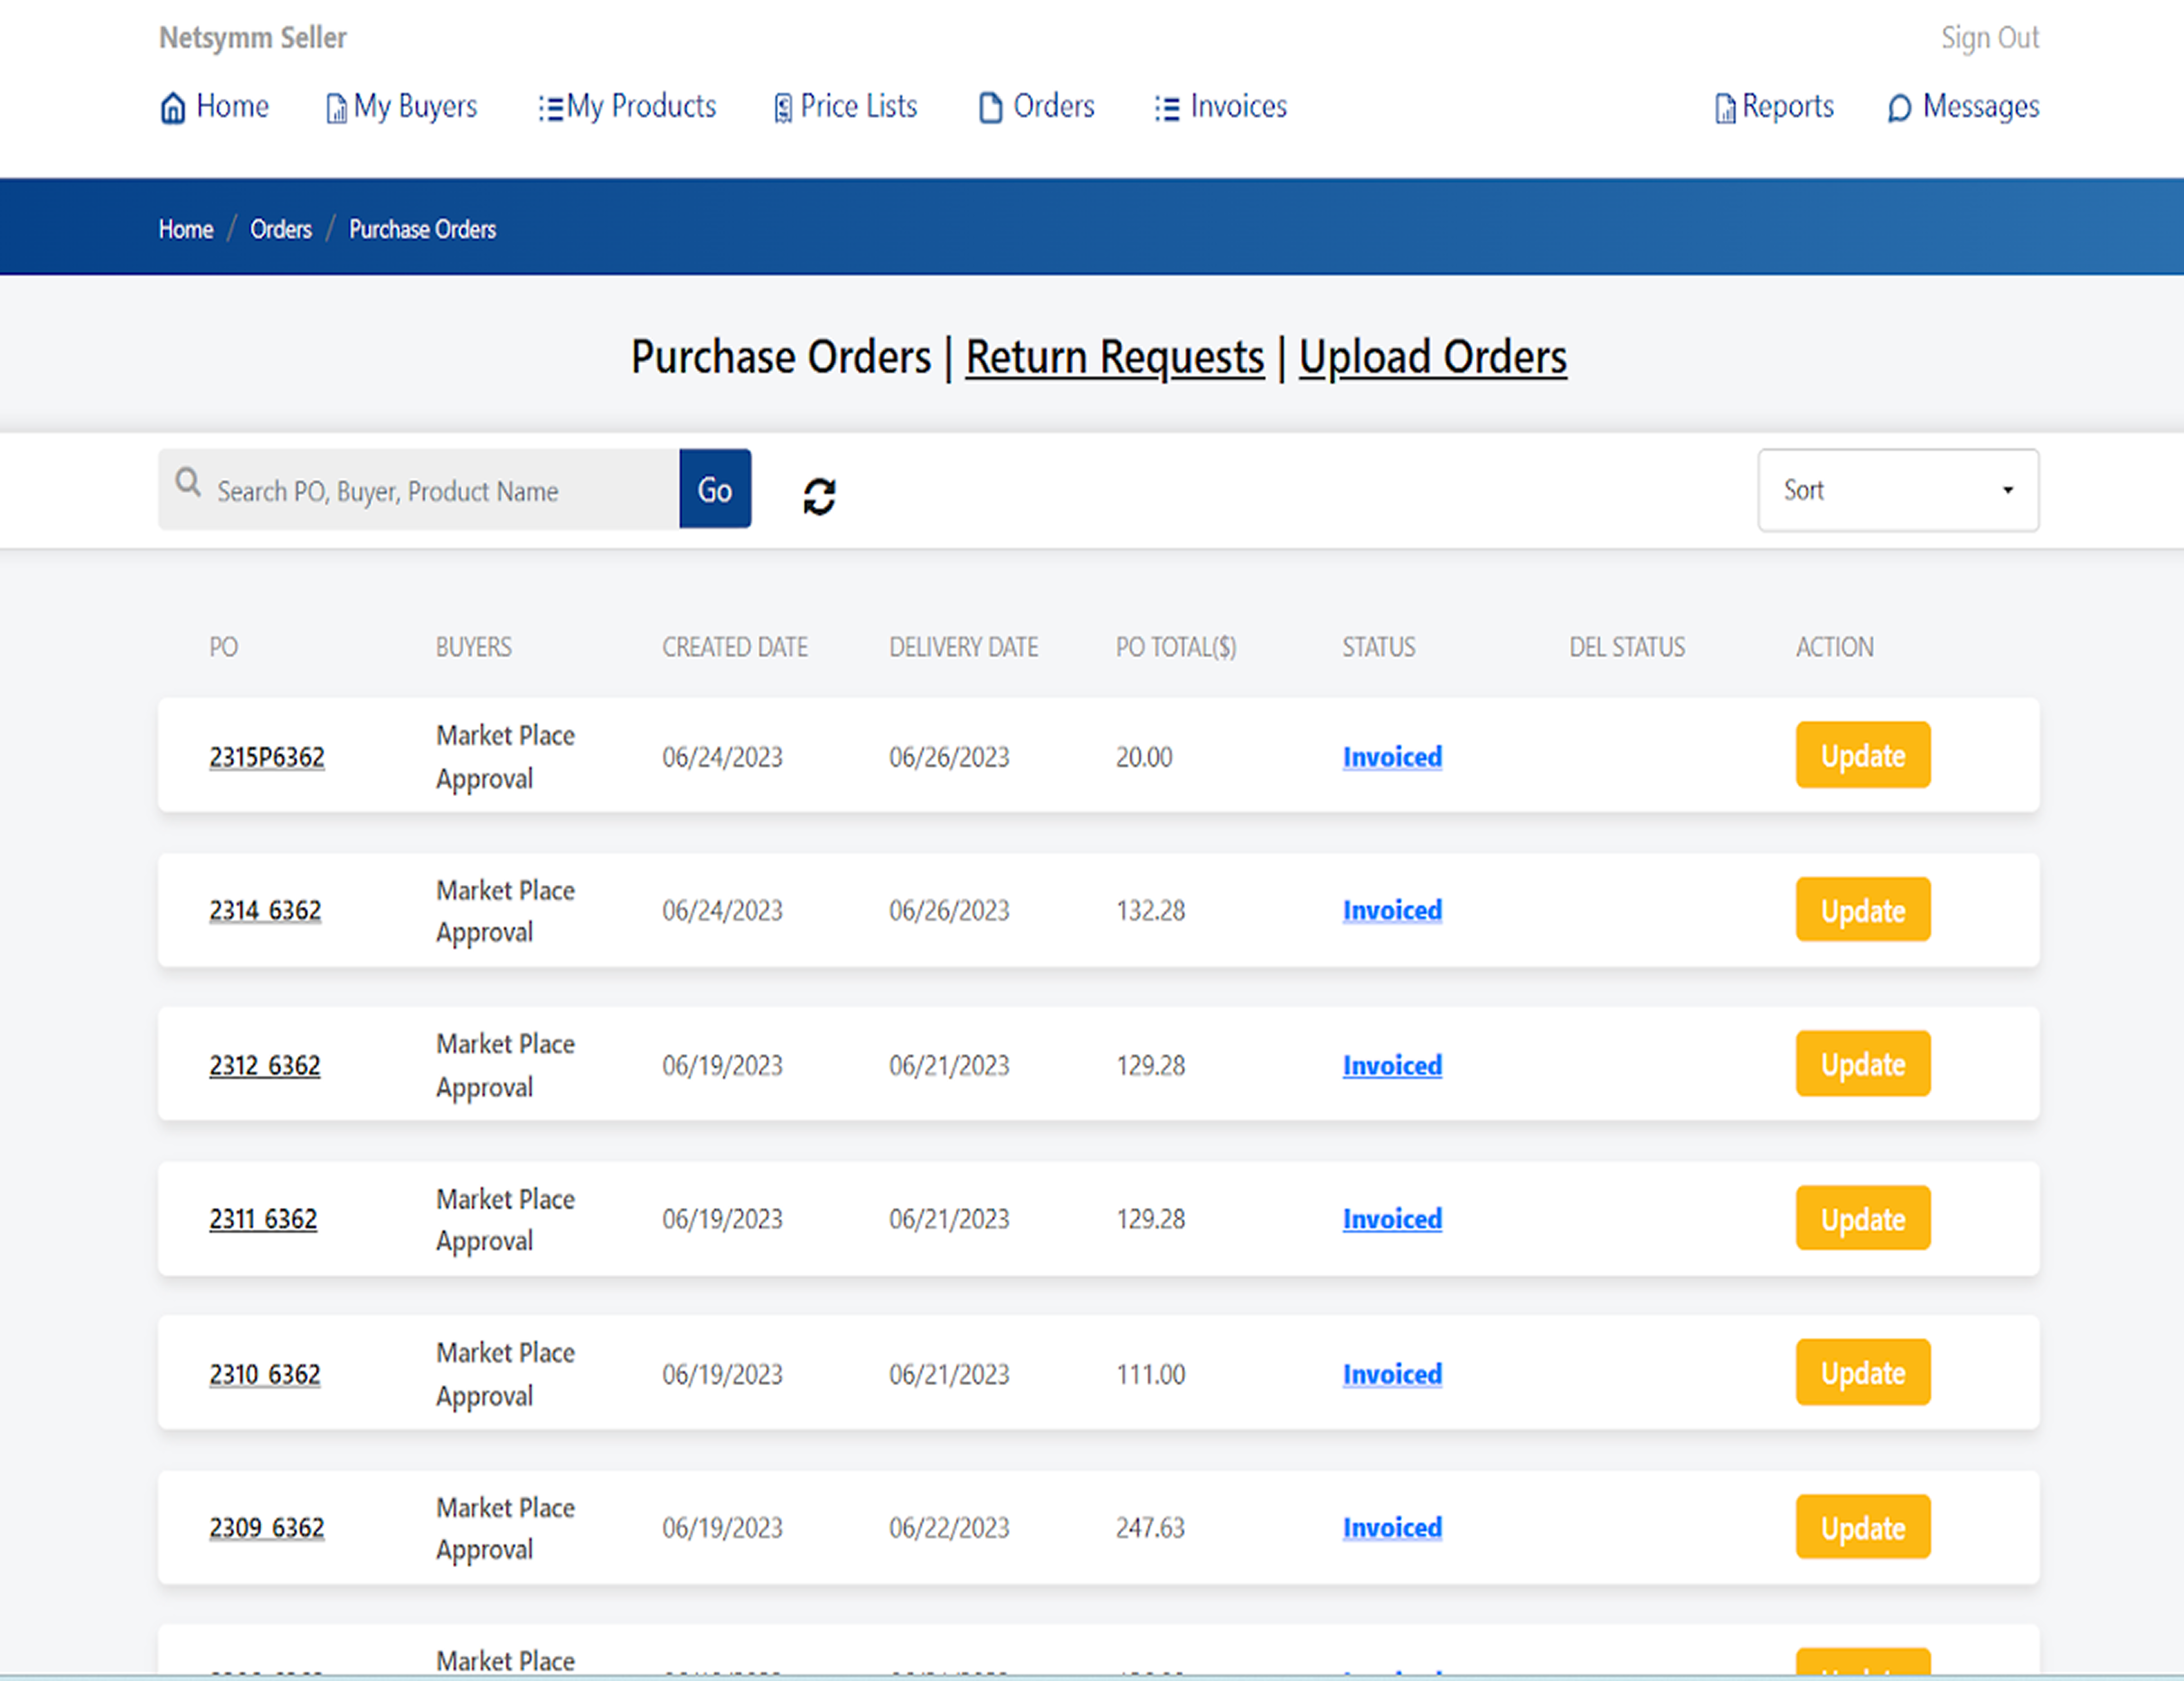Click the Netsymm Seller brand title

(253, 38)
